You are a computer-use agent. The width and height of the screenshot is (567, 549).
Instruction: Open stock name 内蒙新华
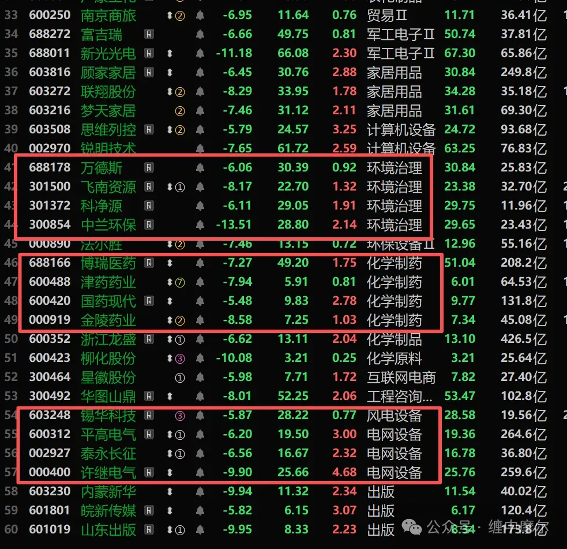point(108,492)
